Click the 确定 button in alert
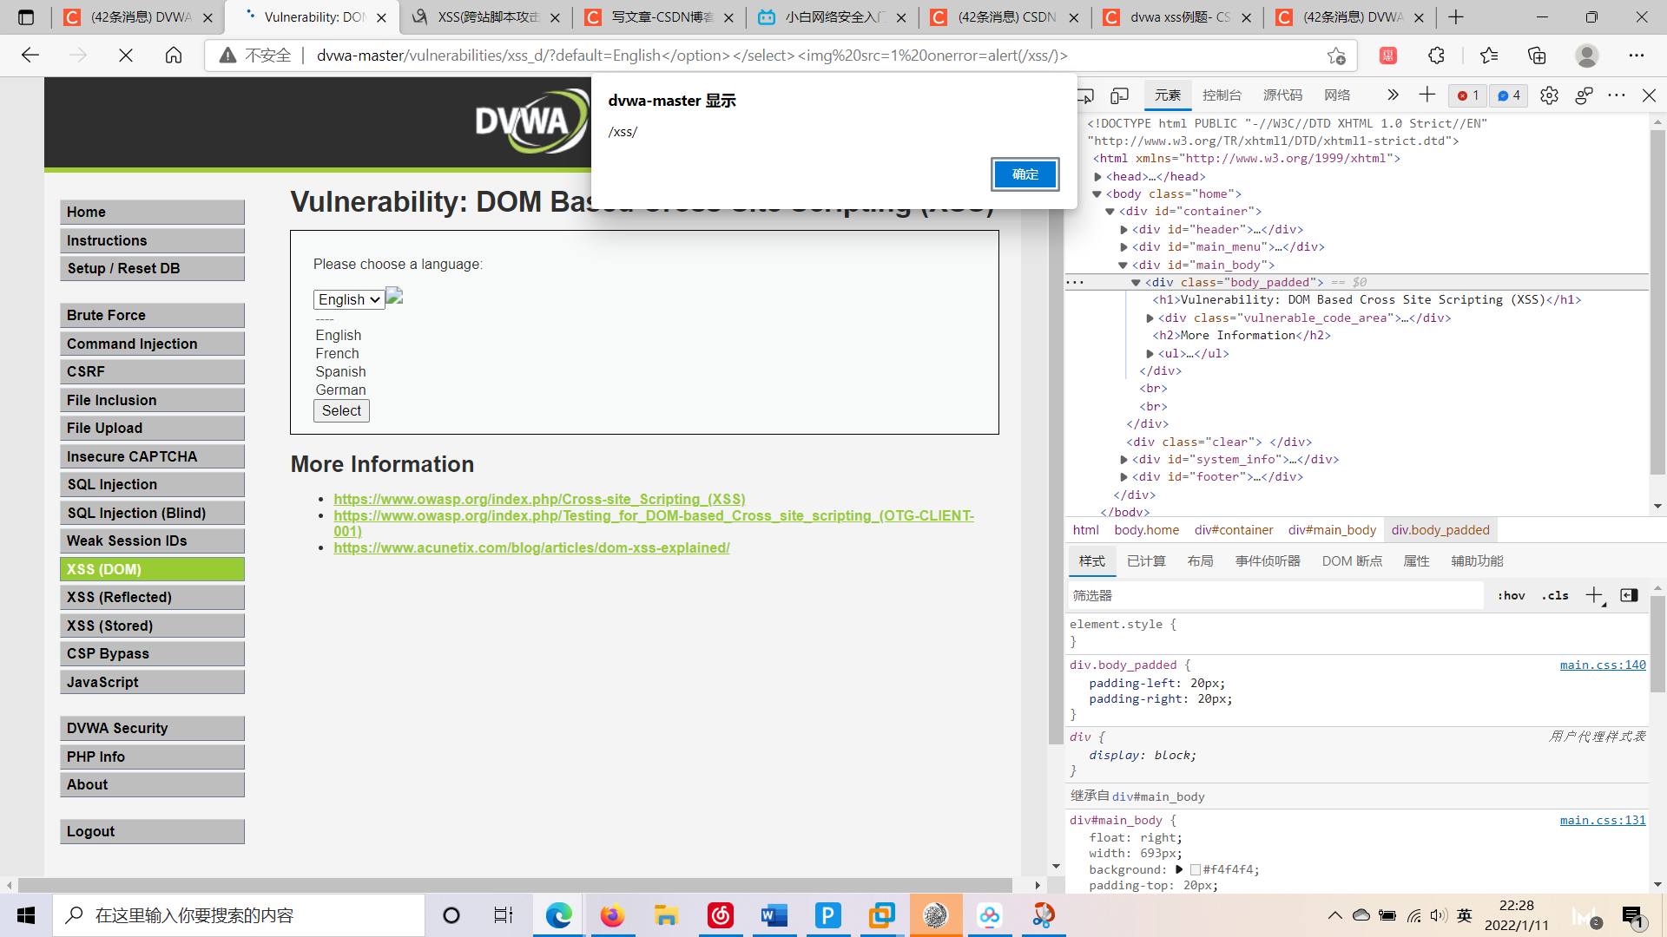Viewport: 1667px width, 937px height. tap(1025, 174)
